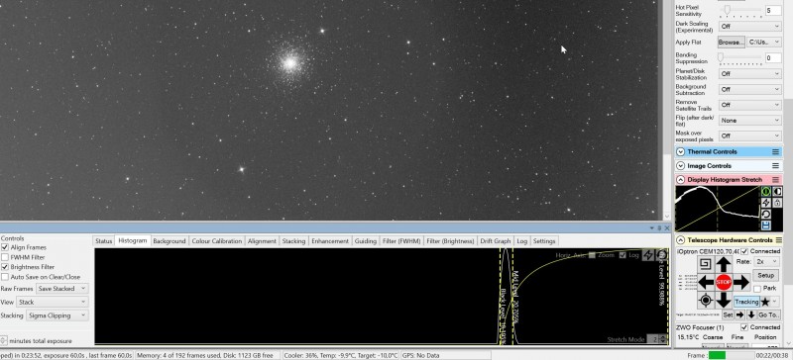Open the mount Rate 2x dropdown
Viewport: 793px width, 360px height.
765,262
